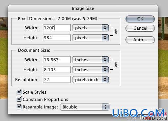This screenshot has height=121, width=168.
Task: Open the pixel Width units dropdown
Action: click(x=91, y=28)
